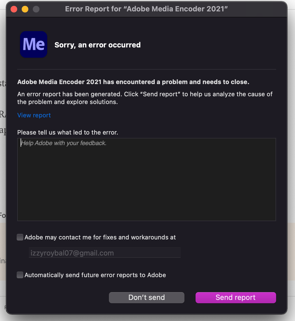The height and width of the screenshot is (321, 295).
Task: Click the grayed-out zoom window button
Action: click(36, 9)
